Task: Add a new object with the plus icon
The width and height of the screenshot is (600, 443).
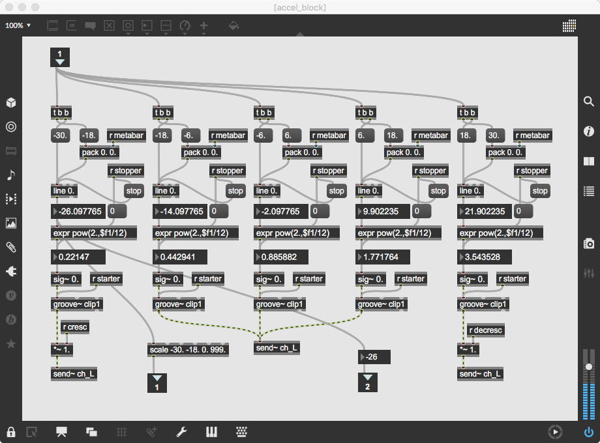Action: pos(203,25)
